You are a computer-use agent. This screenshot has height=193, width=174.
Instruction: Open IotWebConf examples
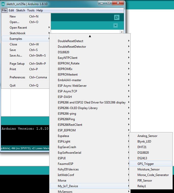pyautogui.click(x=90, y=175)
